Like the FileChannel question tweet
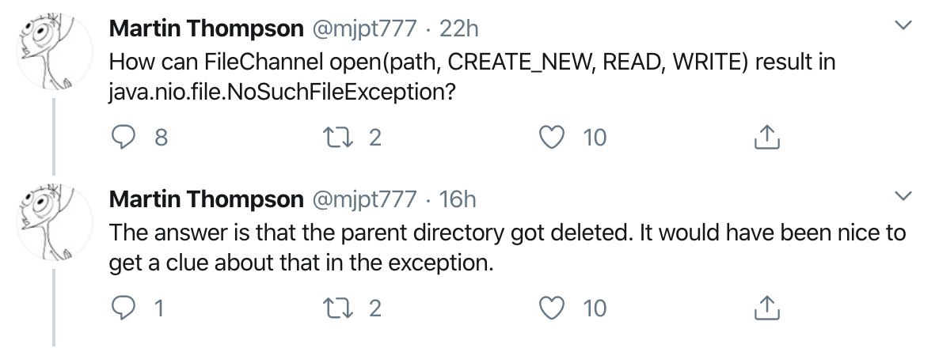Screen dimensions: 939x348 [x=551, y=138]
